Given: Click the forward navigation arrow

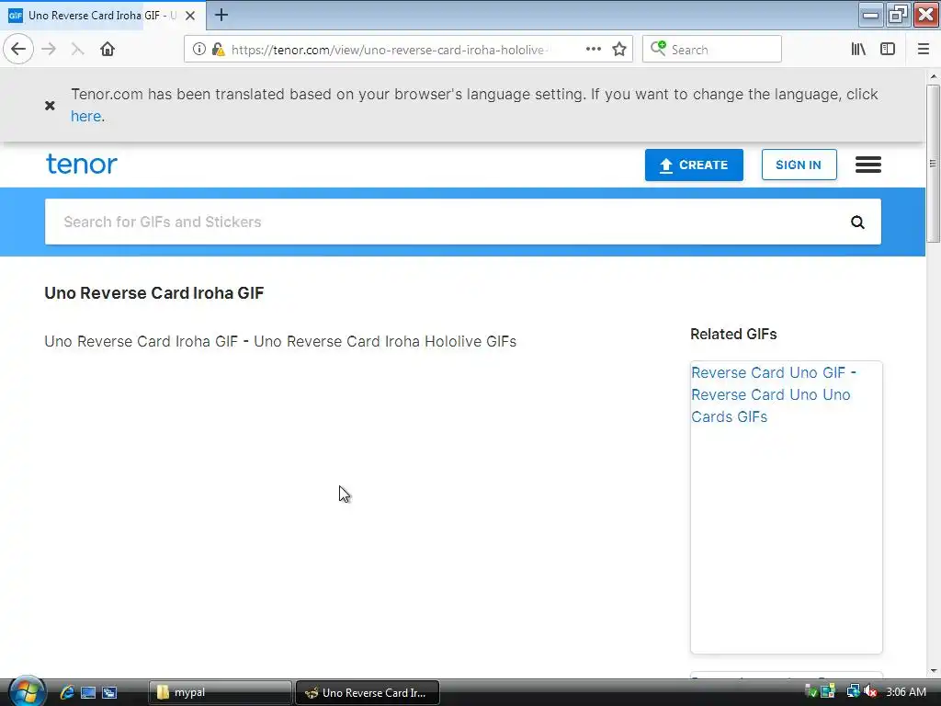Looking at the screenshot, I should pos(50,50).
